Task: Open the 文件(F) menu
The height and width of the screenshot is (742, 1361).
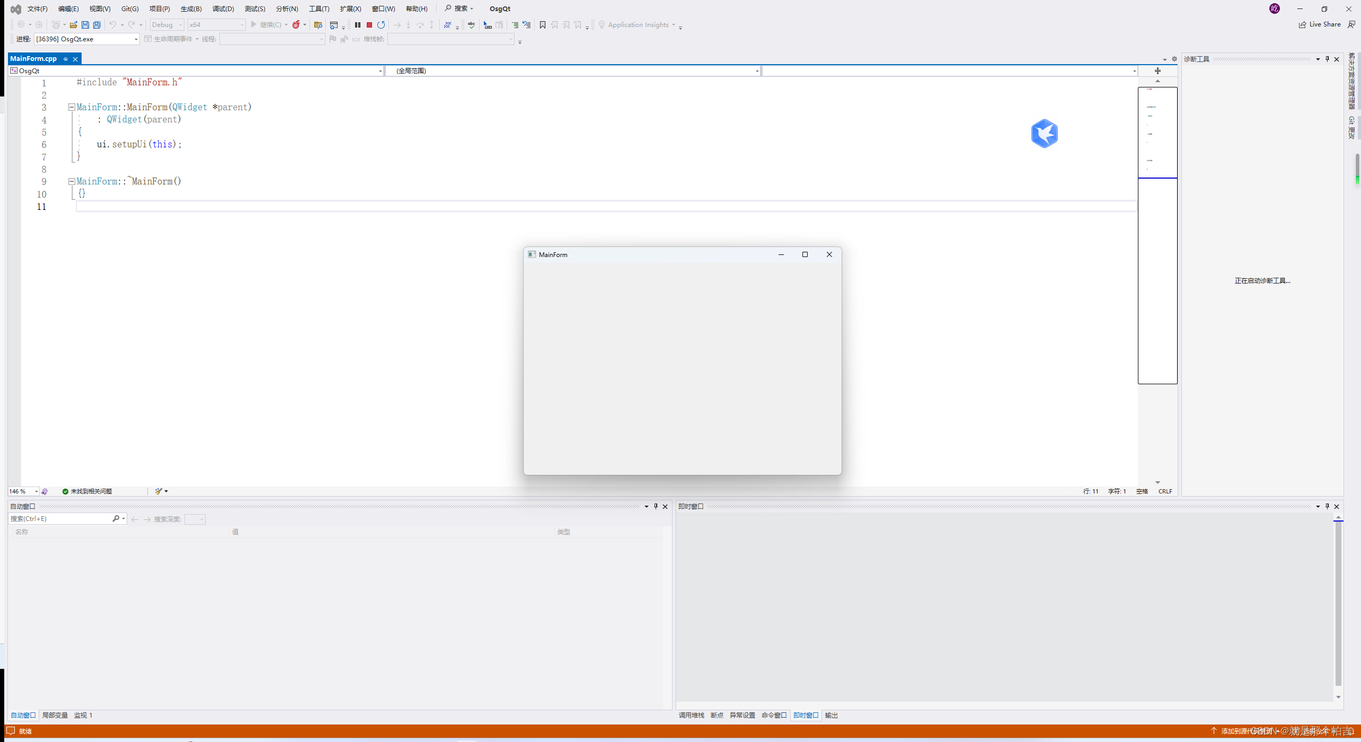Action: click(38, 9)
